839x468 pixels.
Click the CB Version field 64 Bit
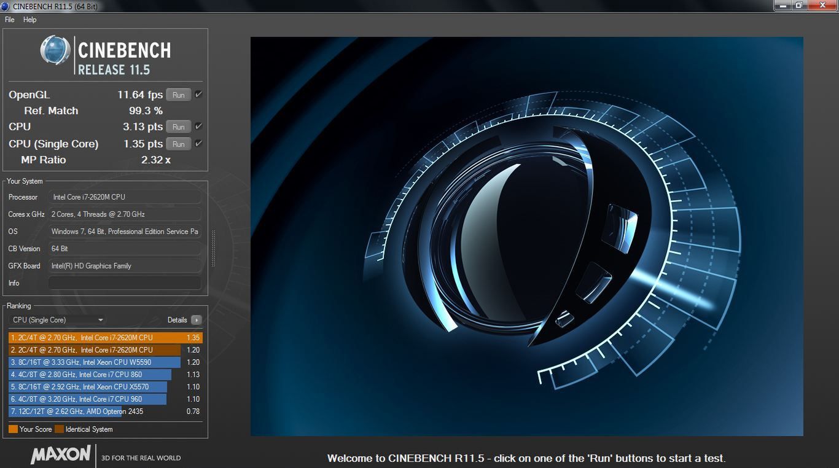click(x=125, y=249)
